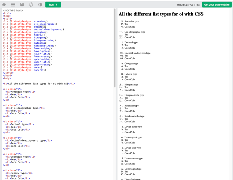Toggle the dark mode contrast icon
The width and height of the screenshot is (233, 180).
click(x=40, y=5)
